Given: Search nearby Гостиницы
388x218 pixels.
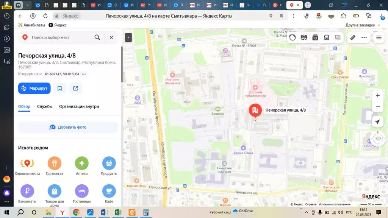Looking at the screenshot, I should (x=82, y=194).
